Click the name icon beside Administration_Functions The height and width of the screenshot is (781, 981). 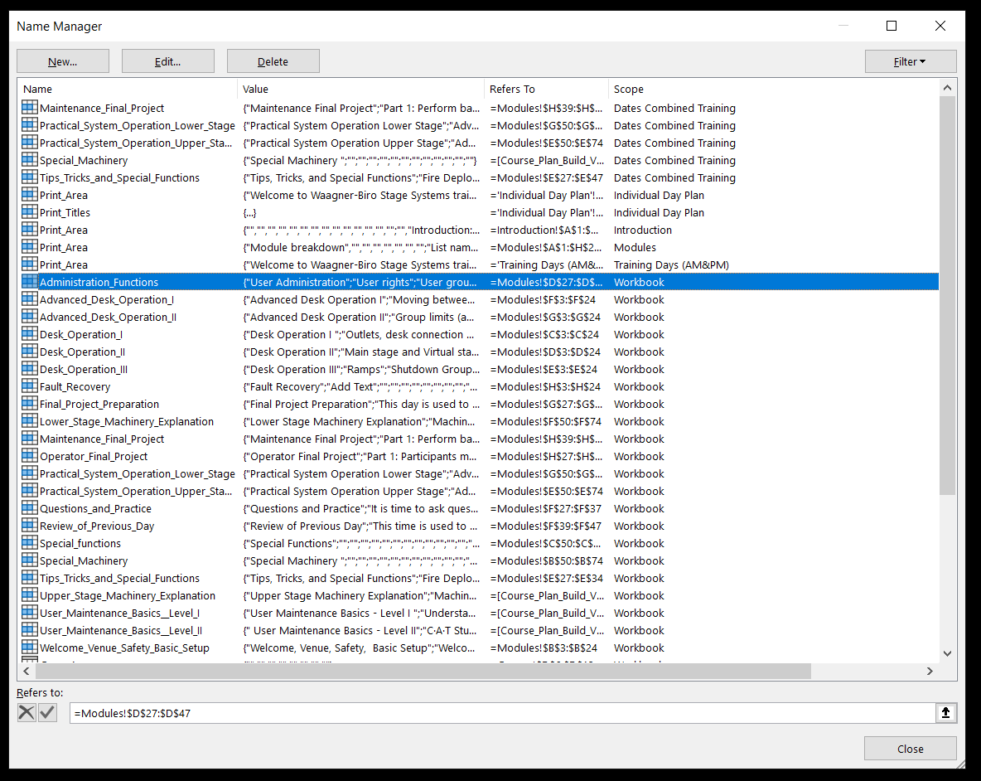29,282
